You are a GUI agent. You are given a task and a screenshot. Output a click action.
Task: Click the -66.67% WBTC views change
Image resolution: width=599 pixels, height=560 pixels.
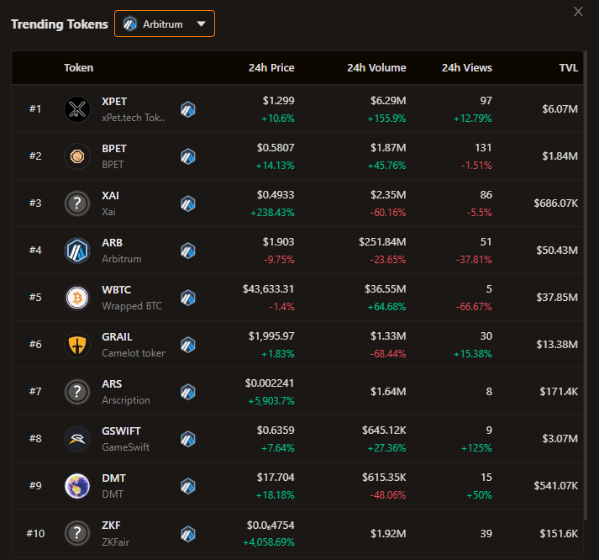[x=474, y=307]
